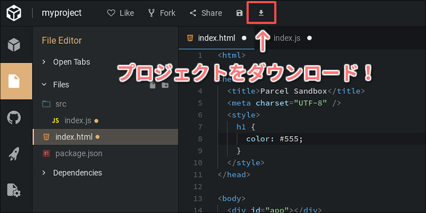Click the CodeSandbox logo icon
Viewport: 426px width, 213px height.
tap(14, 13)
